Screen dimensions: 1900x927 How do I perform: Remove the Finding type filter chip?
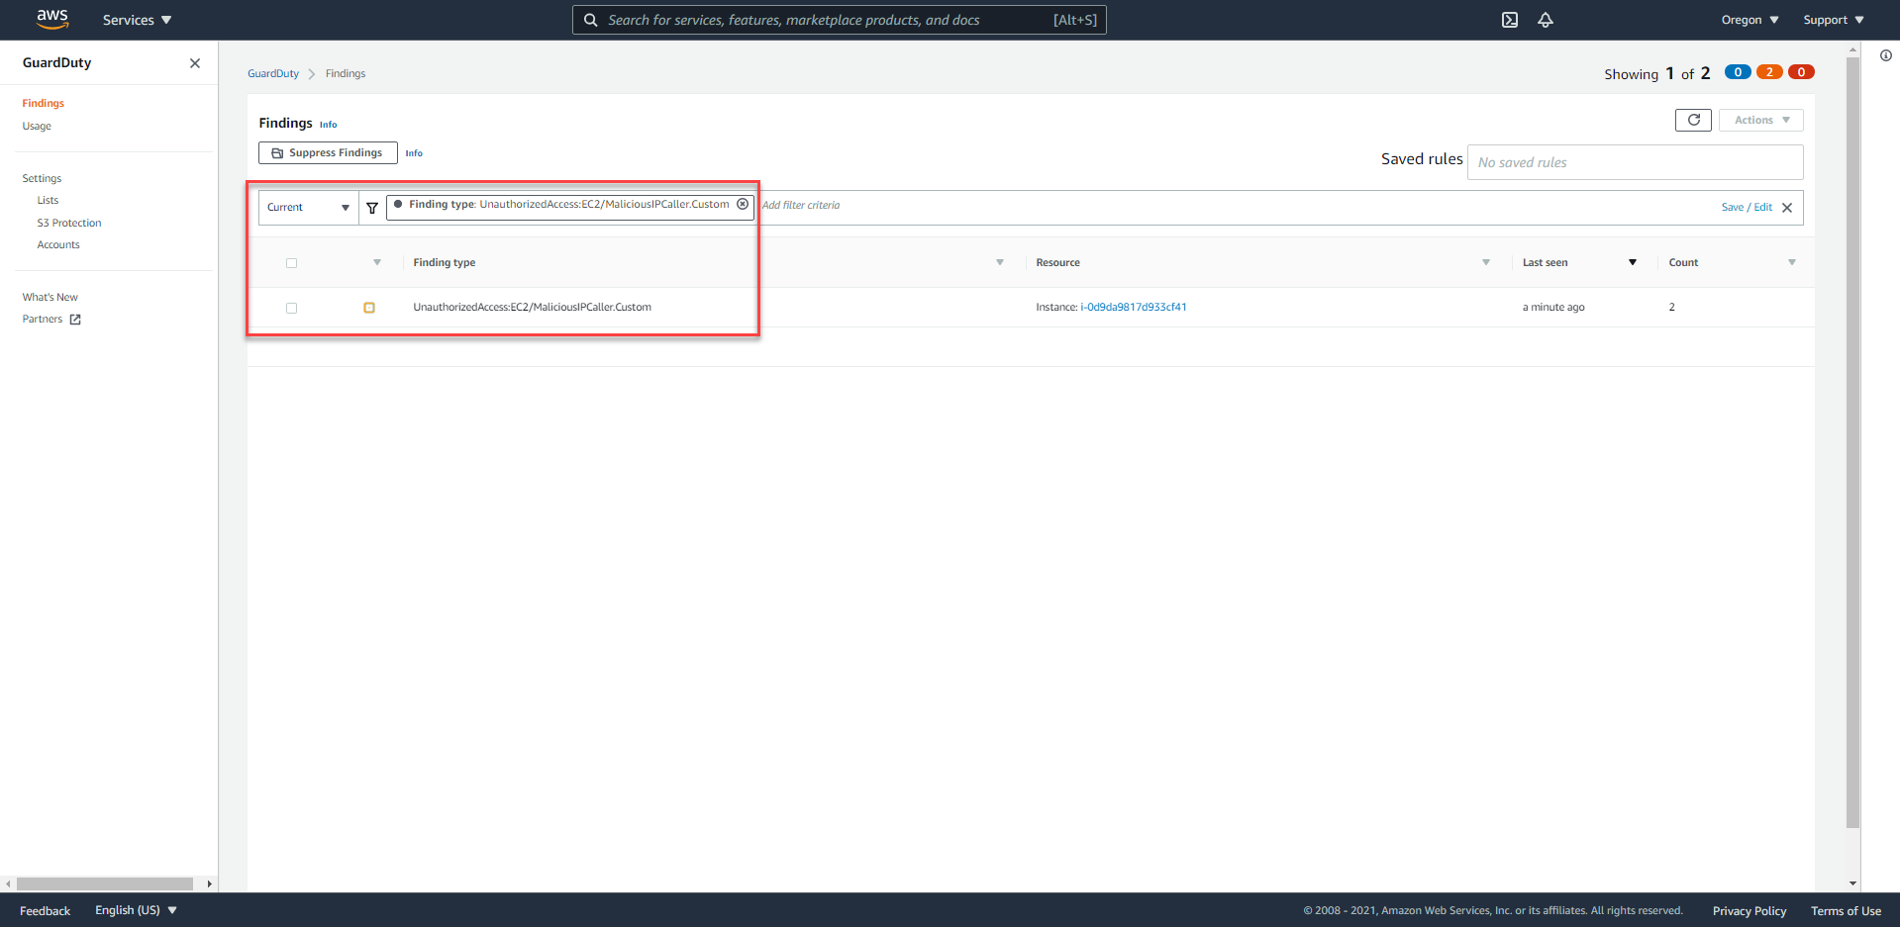[x=743, y=205]
